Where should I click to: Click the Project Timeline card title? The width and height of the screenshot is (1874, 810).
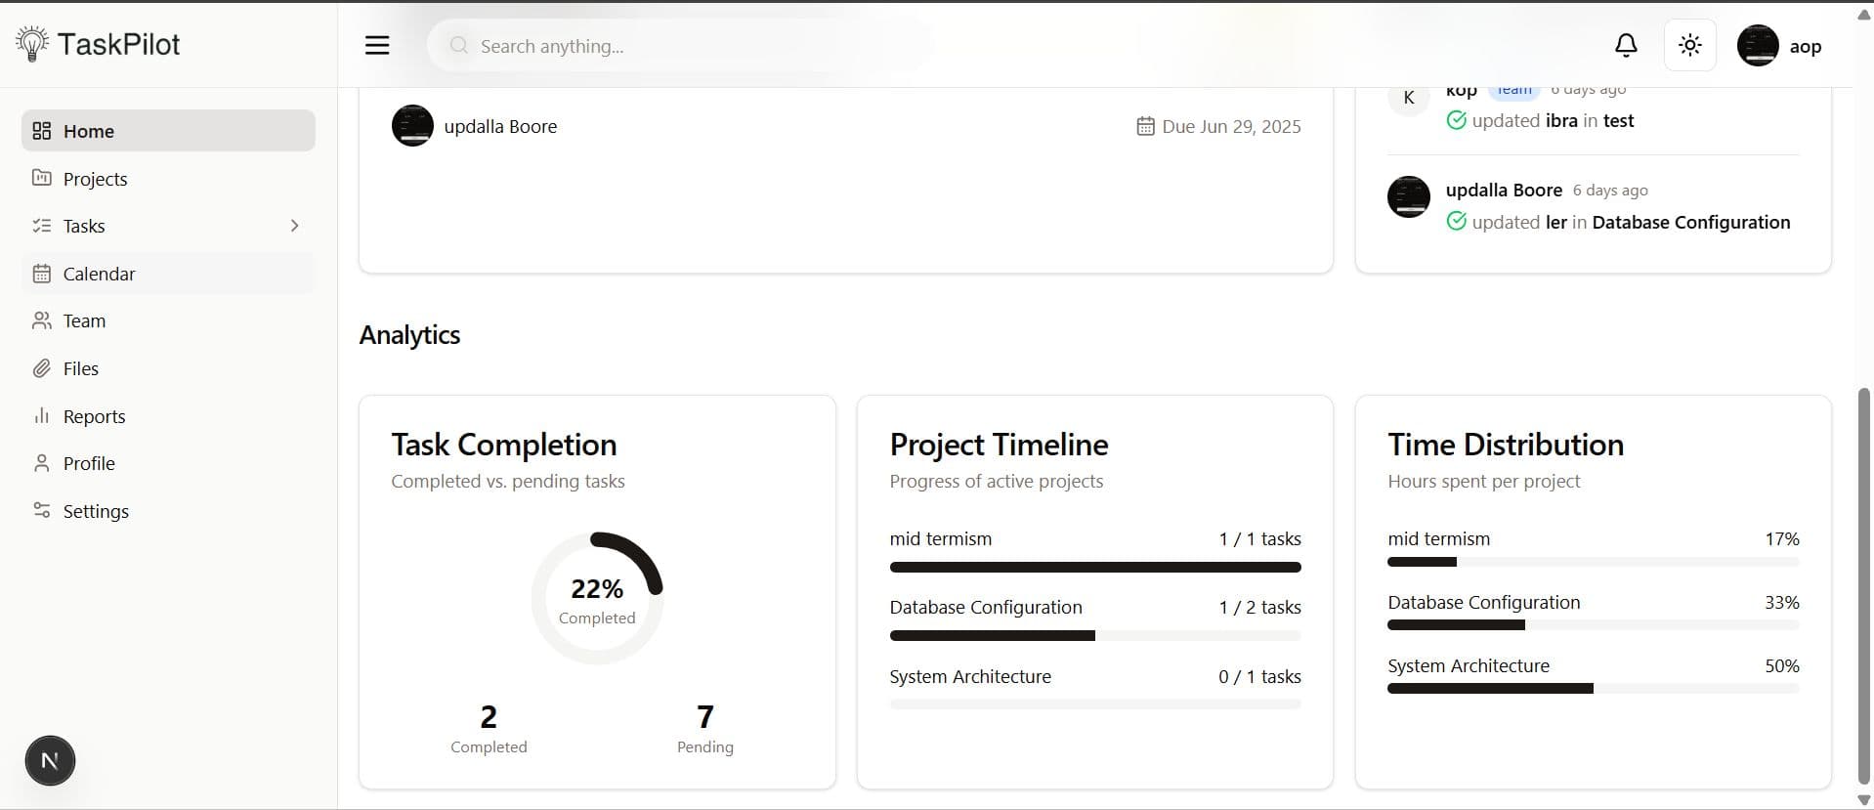pos(999,445)
